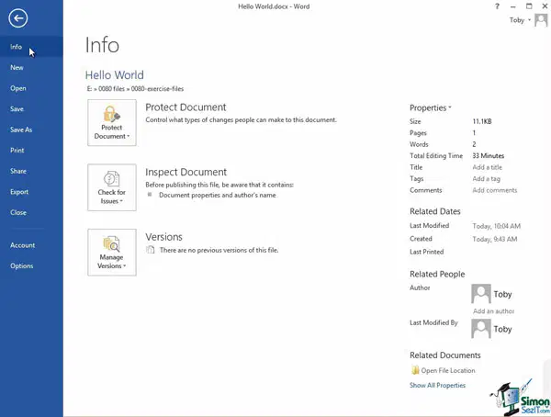The width and height of the screenshot is (551, 417).
Task: Click the 'Add comments' field
Action: 495,190
